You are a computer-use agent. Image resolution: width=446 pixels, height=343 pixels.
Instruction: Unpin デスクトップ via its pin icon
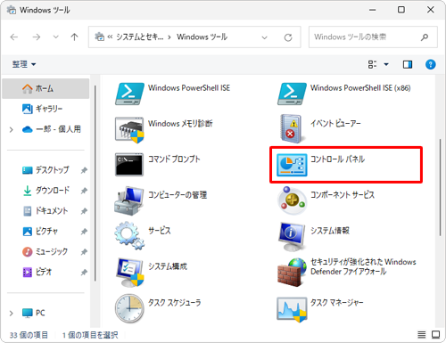pyautogui.click(x=84, y=170)
